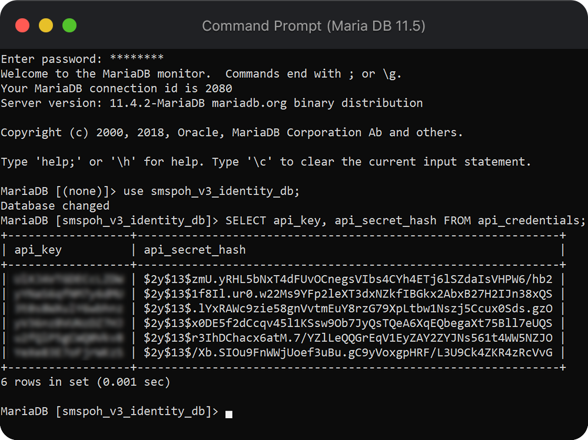The height and width of the screenshot is (440, 588).
Task: Click the hash starting with $2y$13$x0DE5
Action: click(x=348, y=323)
